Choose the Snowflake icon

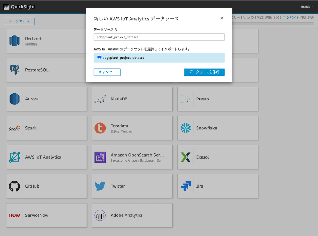pyautogui.click(x=186, y=128)
